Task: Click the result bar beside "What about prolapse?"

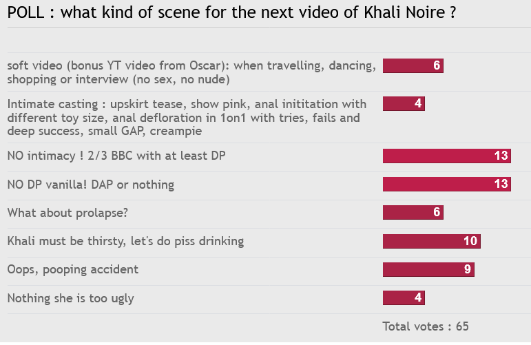Action: point(413,213)
